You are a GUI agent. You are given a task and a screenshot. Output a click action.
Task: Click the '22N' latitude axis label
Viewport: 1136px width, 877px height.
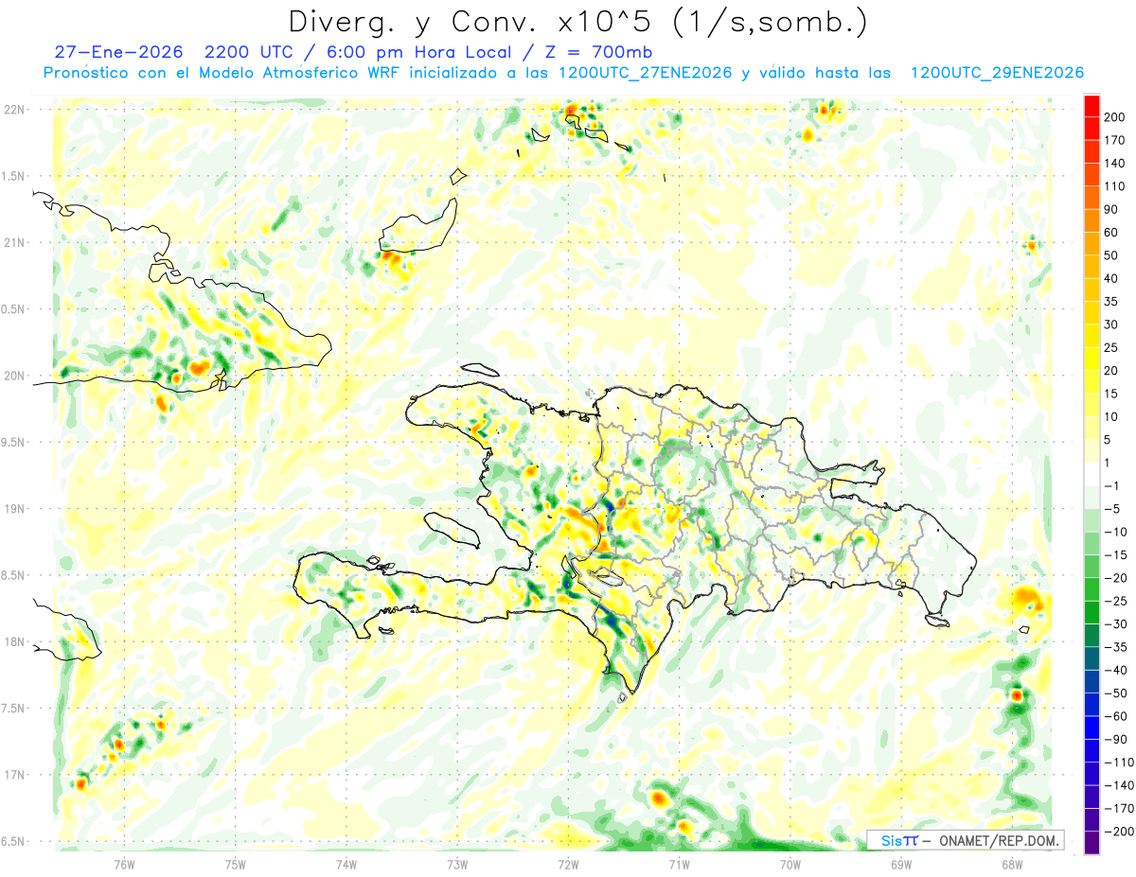(x=13, y=110)
